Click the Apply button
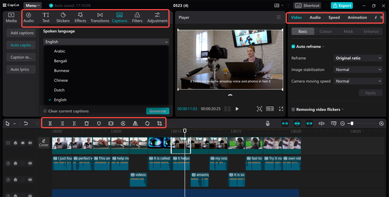Image resolution: width=389 pixels, height=197 pixels. [370, 93]
